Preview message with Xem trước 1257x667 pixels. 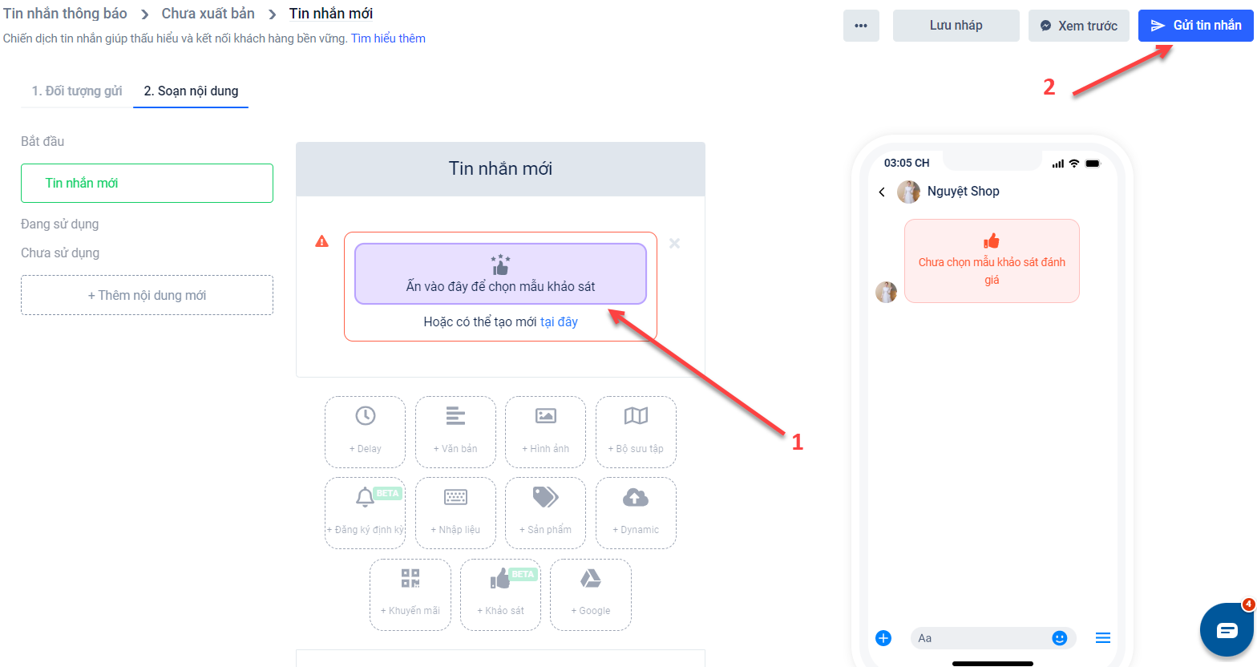[x=1079, y=26]
